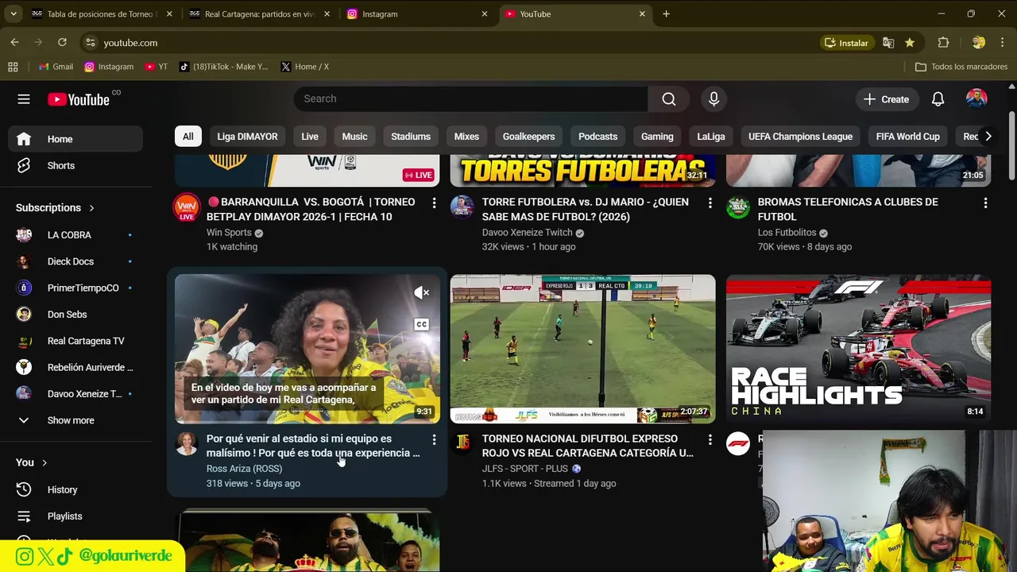Open more options for Ross Ariza video
1017x572 pixels.
click(x=434, y=439)
